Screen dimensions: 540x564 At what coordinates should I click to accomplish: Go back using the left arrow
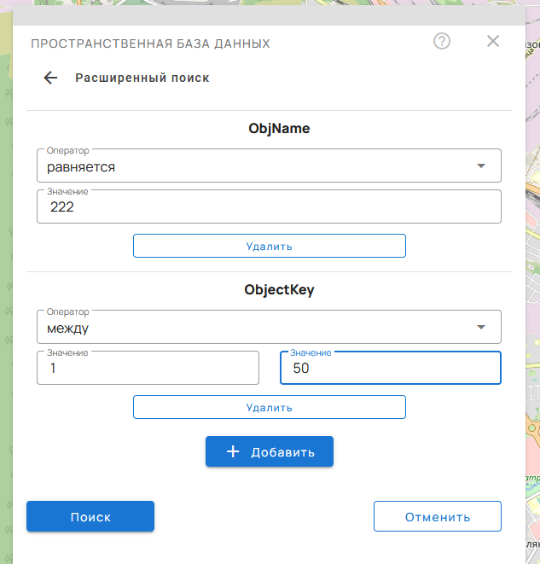(50, 78)
